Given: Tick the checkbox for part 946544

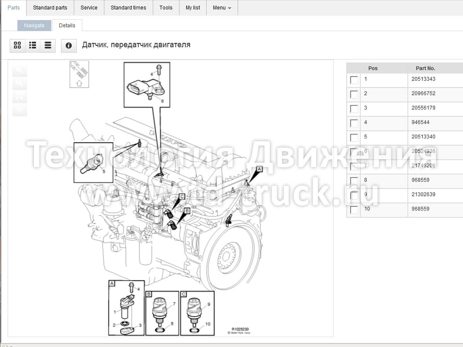Looking at the screenshot, I should [354, 123].
